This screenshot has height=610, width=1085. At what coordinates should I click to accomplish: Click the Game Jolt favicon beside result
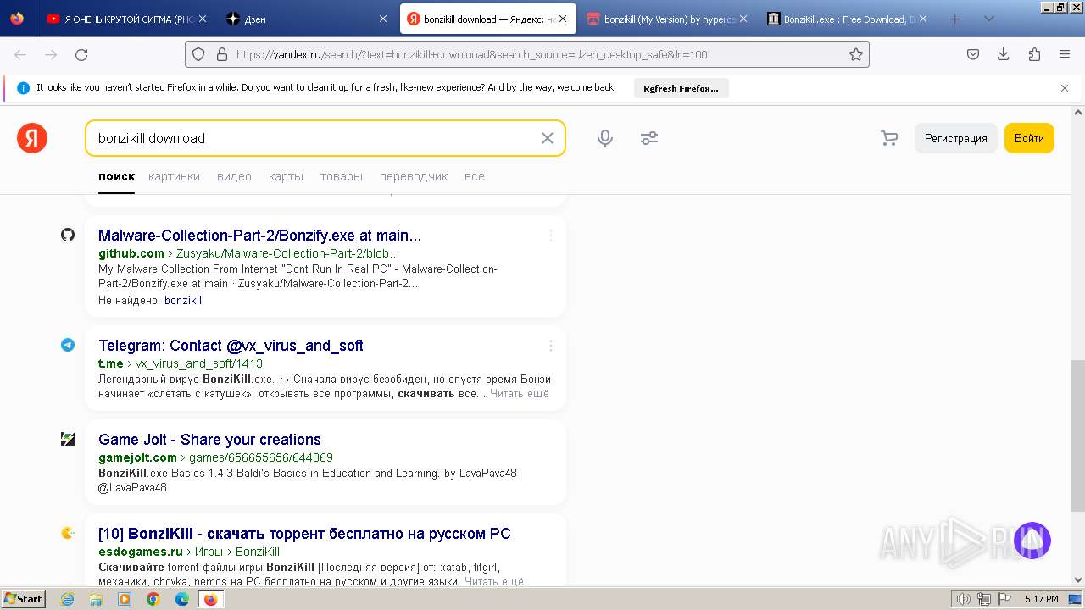[x=68, y=439]
